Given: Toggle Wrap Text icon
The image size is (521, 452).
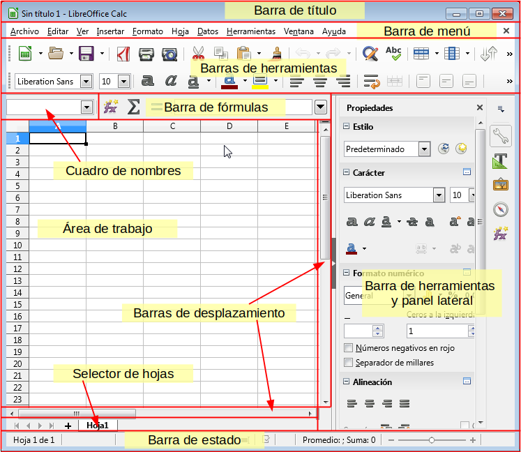Looking at the screenshot, I should tap(372, 82).
